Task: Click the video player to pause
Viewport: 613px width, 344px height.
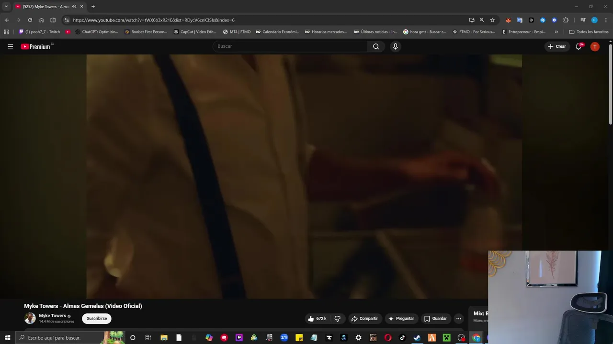Action: [304, 176]
